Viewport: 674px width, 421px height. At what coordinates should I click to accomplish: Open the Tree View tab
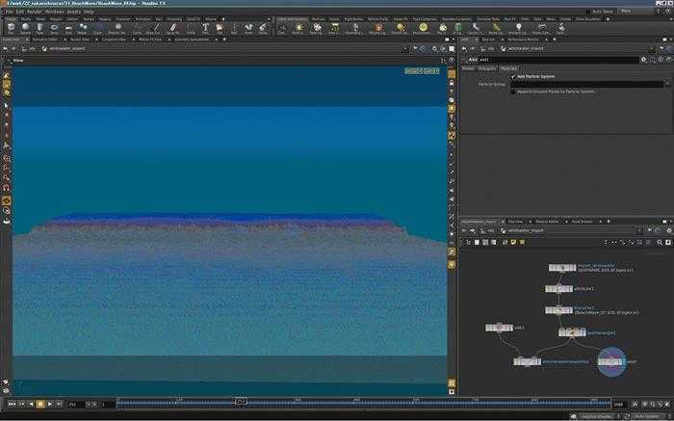pos(515,222)
